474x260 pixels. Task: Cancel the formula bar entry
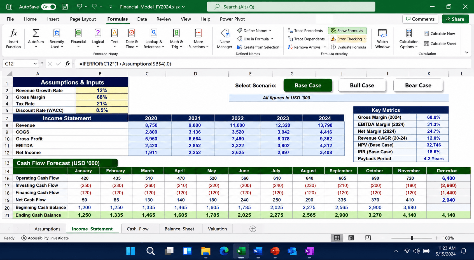[x=50, y=64]
